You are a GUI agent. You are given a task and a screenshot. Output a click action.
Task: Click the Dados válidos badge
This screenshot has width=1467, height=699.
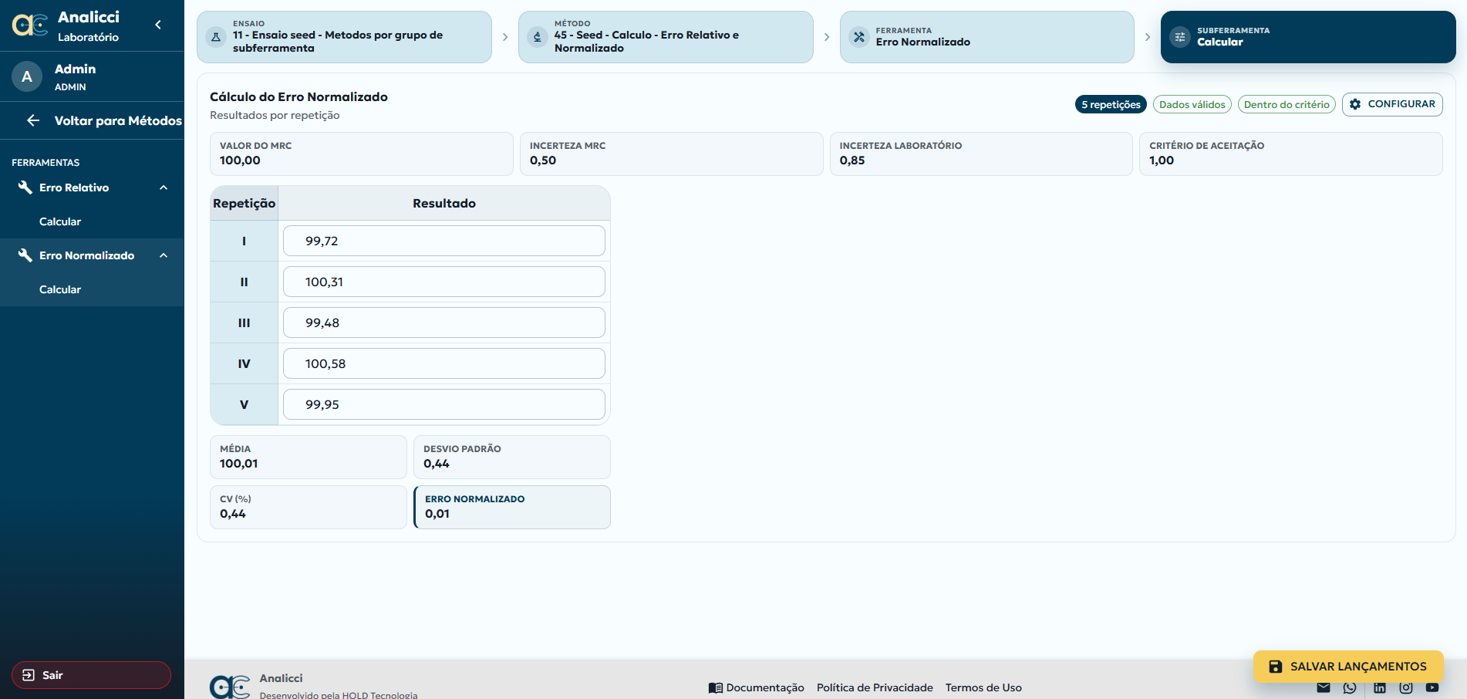coord(1192,105)
